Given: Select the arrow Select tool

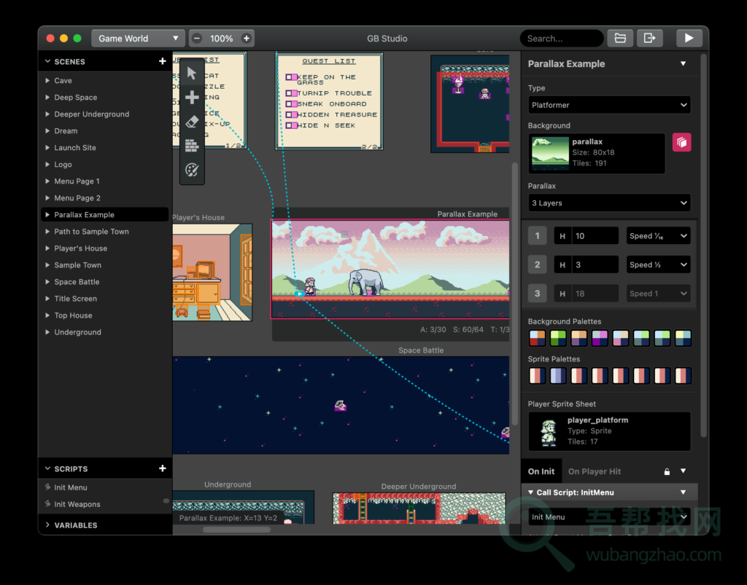Looking at the screenshot, I should (192, 73).
